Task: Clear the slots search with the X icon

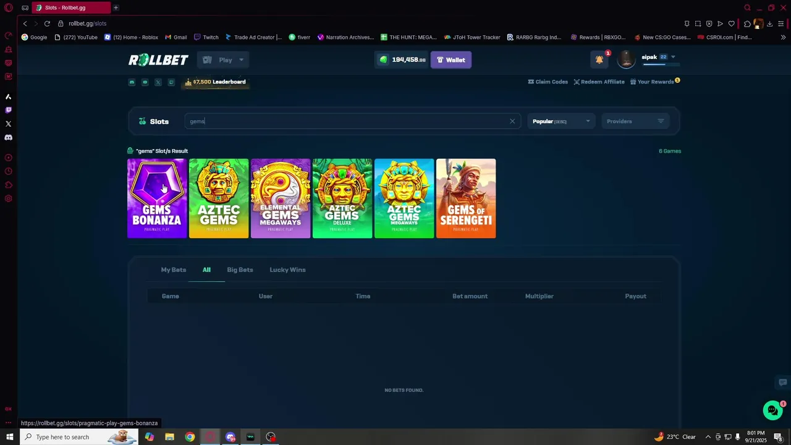Action: tap(512, 121)
